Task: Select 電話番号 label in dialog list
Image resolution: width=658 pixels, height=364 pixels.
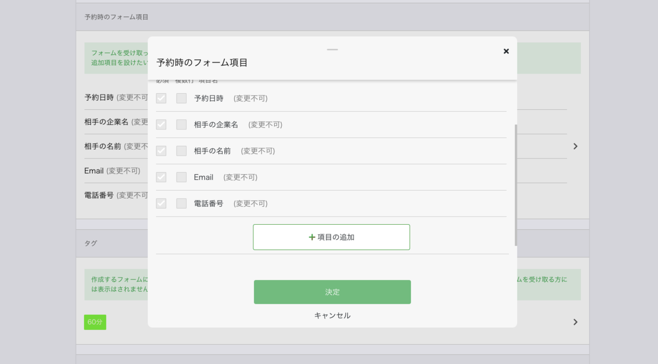Action: click(209, 203)
